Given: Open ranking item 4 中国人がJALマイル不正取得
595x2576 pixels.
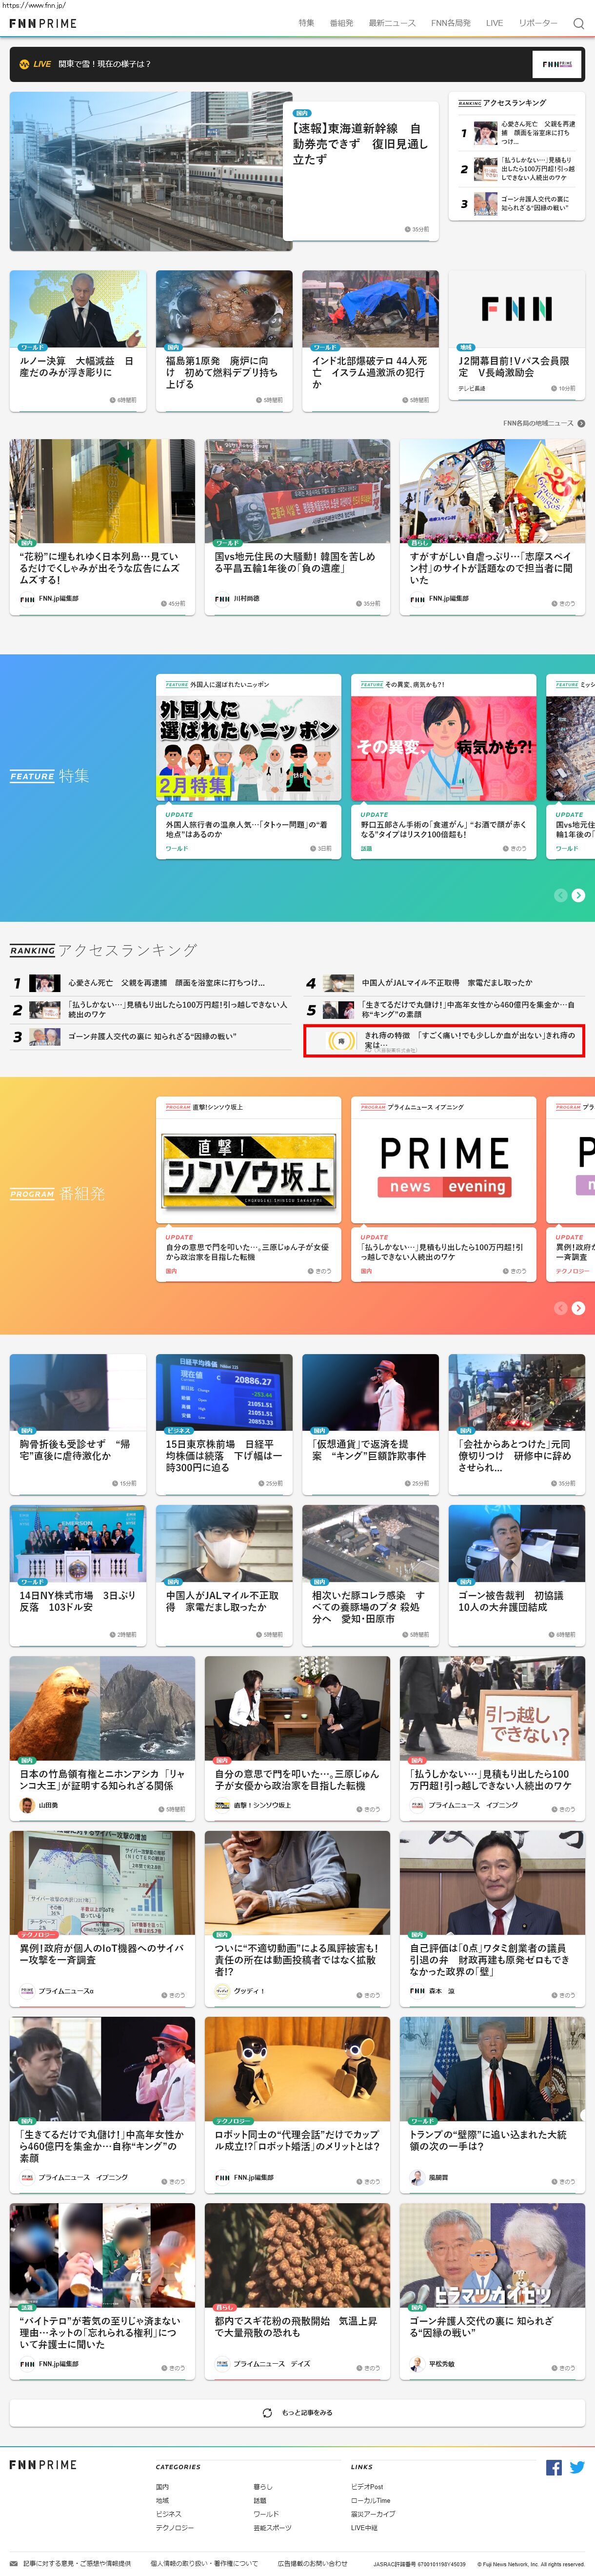Looking at the screenshot, I should tap(444, 983).
